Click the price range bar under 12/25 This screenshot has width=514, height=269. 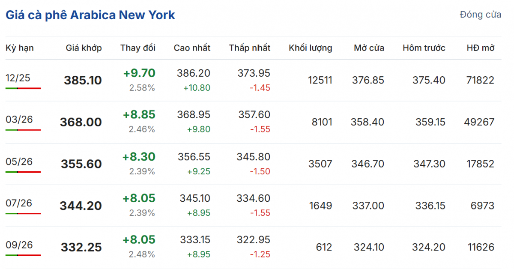tap(23, 88)
